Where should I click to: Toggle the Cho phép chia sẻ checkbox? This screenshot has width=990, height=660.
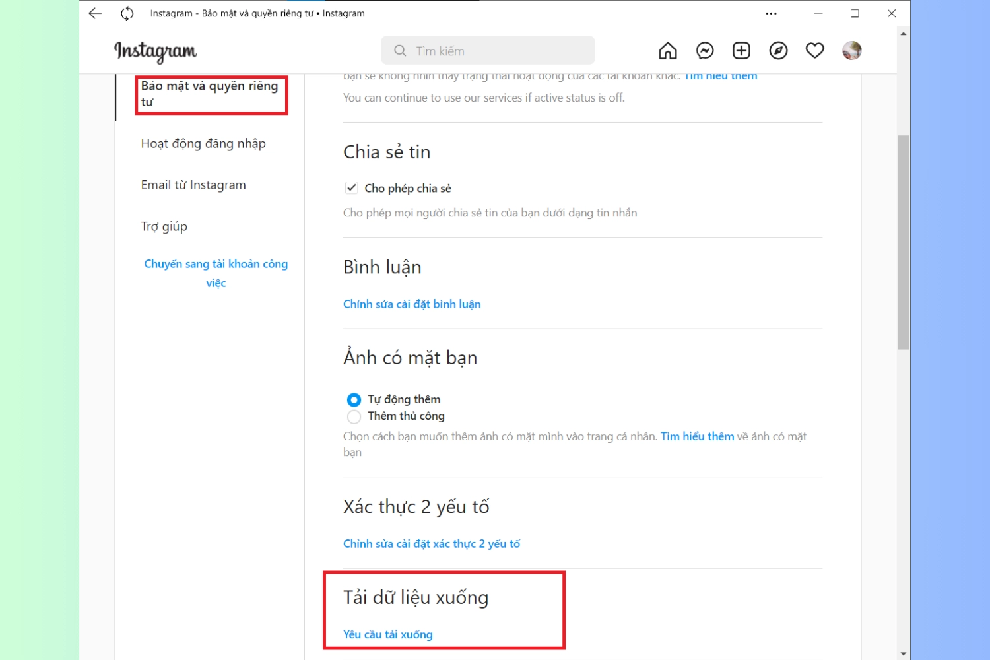(352, 188)
